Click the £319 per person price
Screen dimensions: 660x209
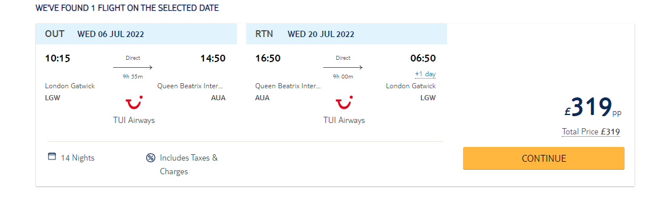pyautogui.click(x=593, y=108)
